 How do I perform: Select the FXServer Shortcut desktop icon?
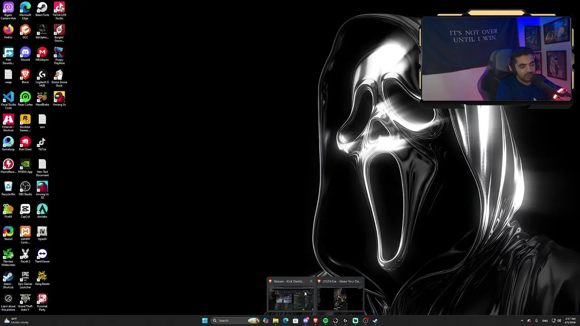point(8,123)
